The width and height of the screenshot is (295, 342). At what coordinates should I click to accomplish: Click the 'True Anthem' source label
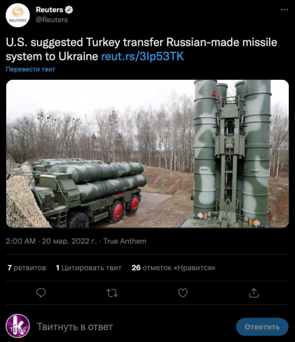(125, 241)
